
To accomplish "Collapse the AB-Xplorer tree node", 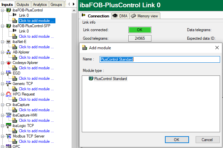I will pyautogui.click(x=2, y=52).
